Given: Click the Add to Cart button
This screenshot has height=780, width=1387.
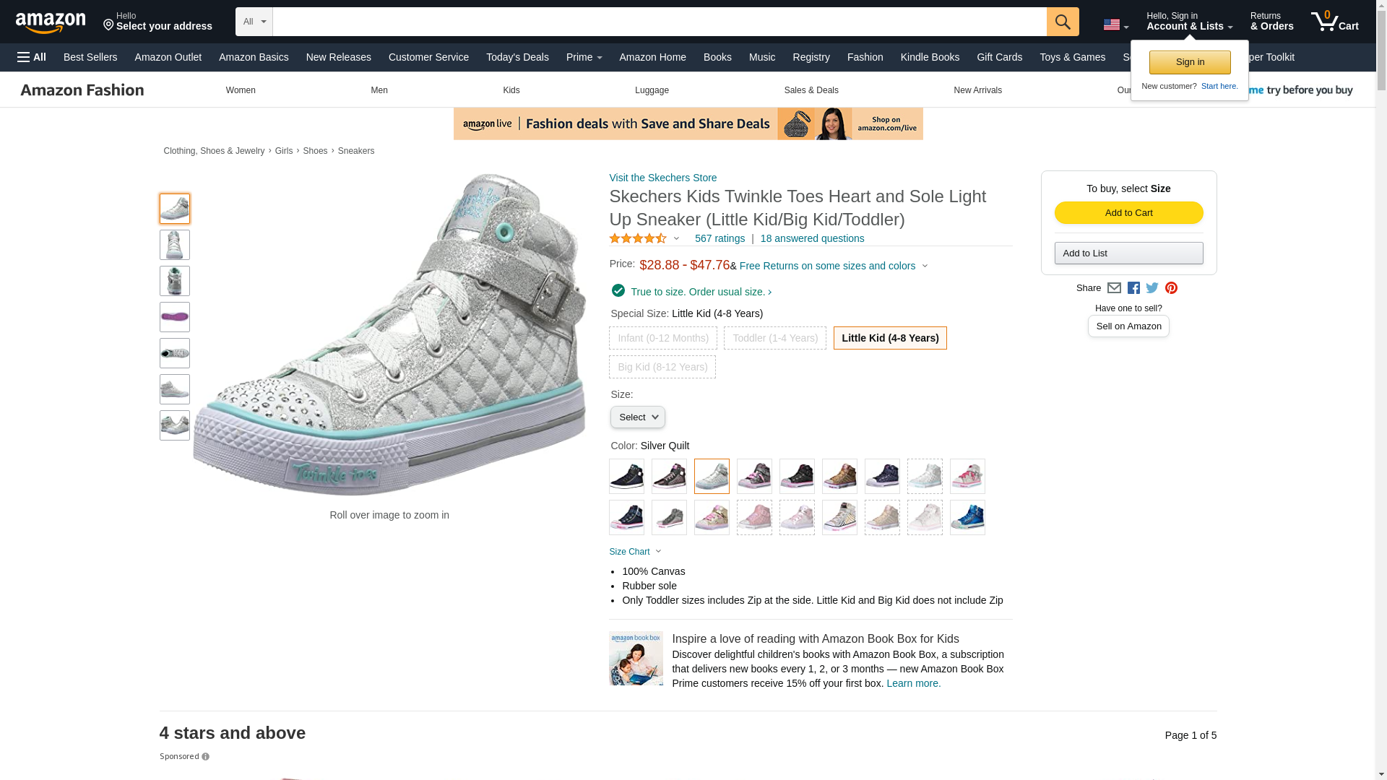Looking at the screenshot, I should (x=1128, y=213).
